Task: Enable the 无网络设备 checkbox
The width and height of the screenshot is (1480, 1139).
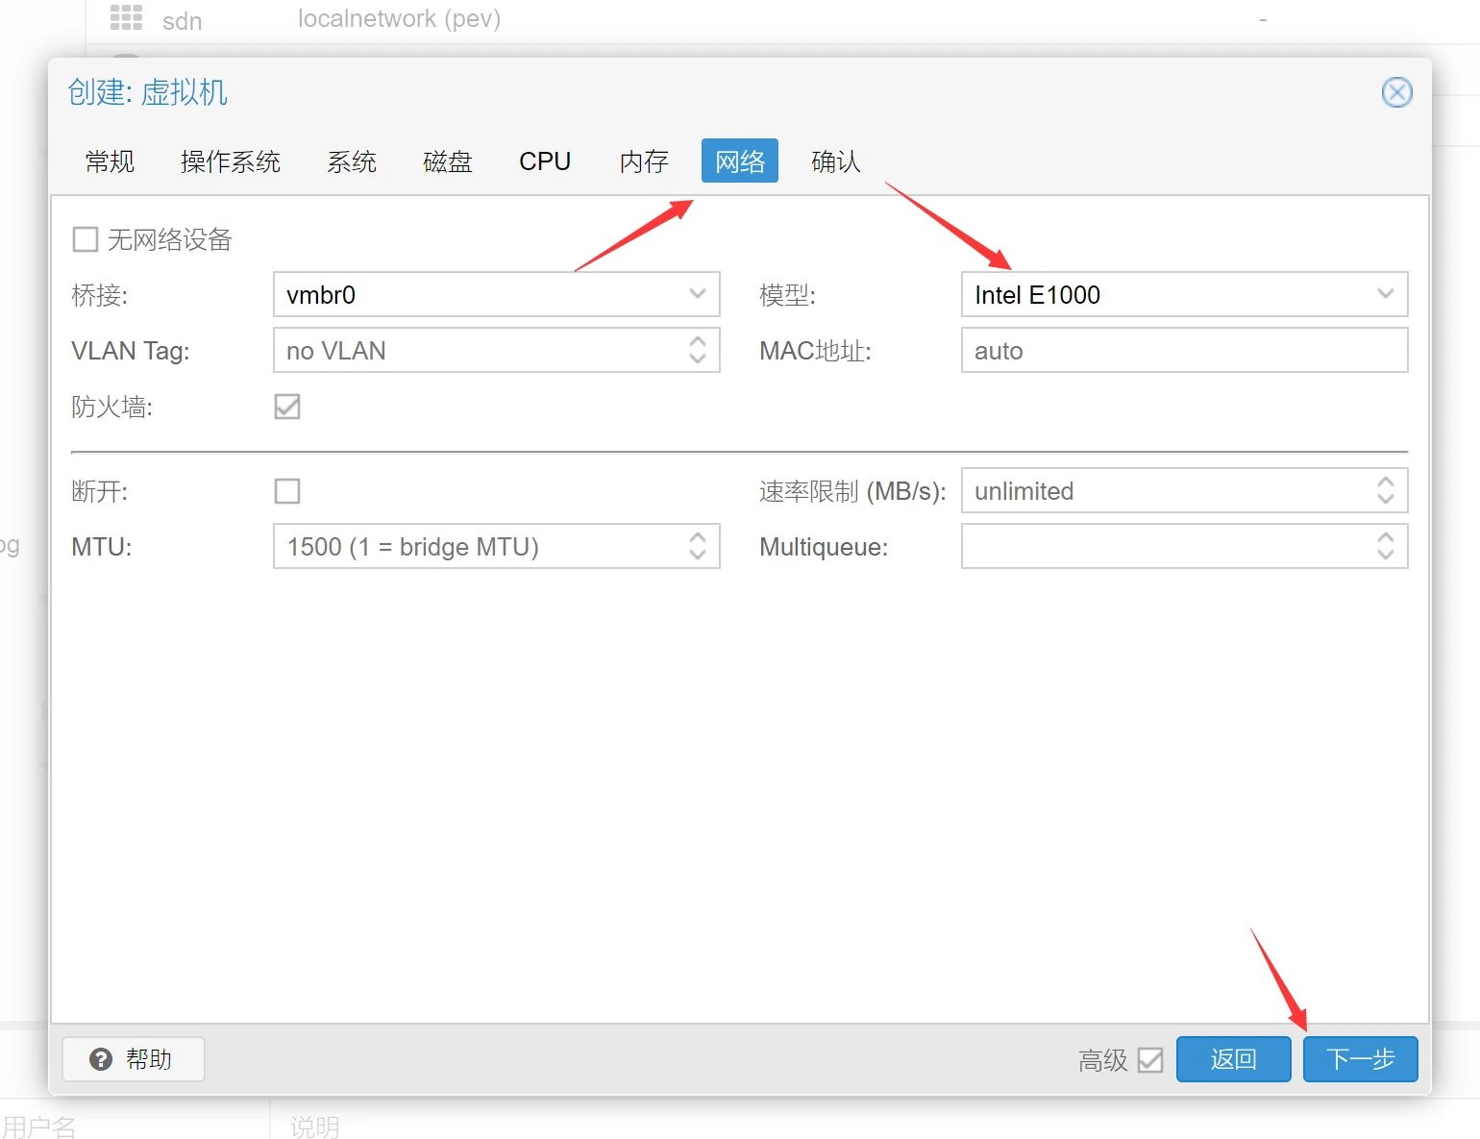Action: tap(86, 239)
